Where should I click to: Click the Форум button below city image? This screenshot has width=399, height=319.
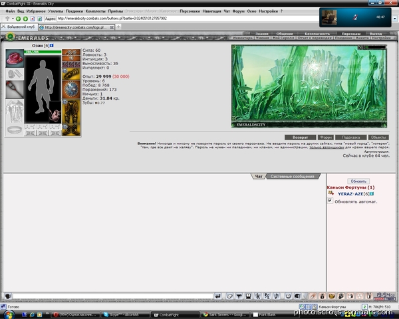pyautogui.click(x=325, y=138)
